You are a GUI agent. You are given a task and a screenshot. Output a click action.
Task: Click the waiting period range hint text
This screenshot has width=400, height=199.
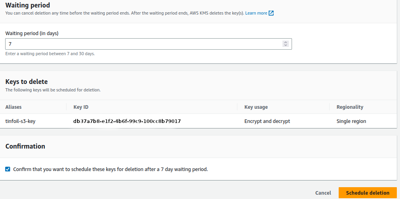click(50, 54)
